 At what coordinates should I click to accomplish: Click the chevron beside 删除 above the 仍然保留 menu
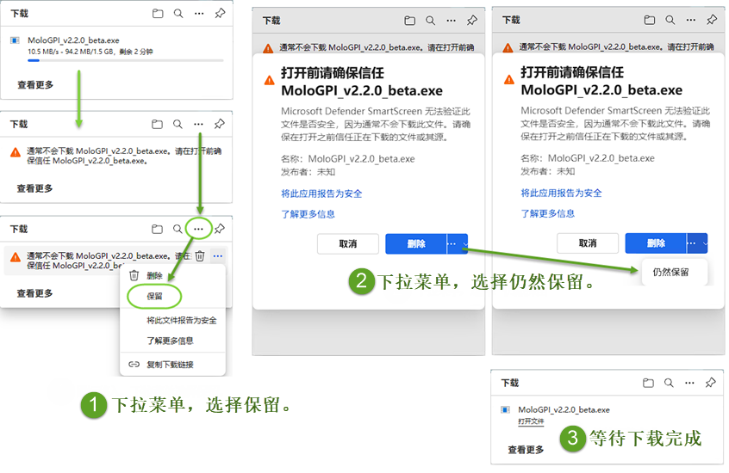point(703,244)
